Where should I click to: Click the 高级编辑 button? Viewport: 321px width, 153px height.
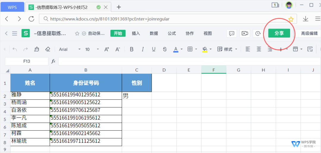pos(309,33)
